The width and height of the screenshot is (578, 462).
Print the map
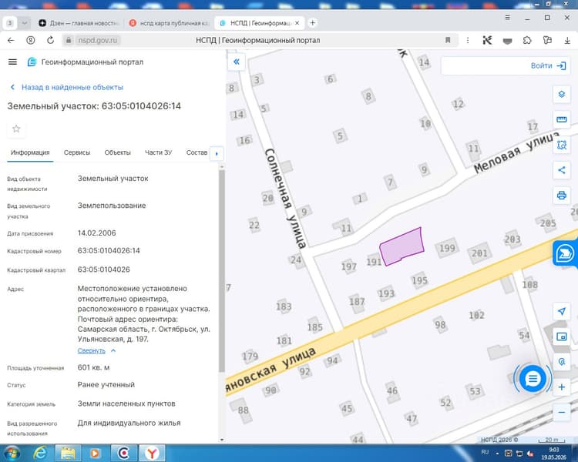(561, 196)
